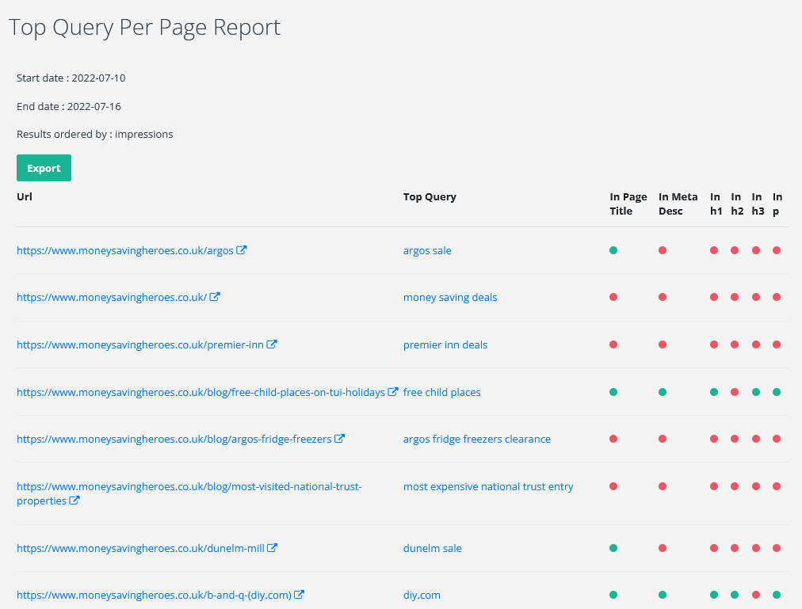Open the 'diy.com' top query link
Viewport: 802px width, 609px height.
tap(422, 596)
